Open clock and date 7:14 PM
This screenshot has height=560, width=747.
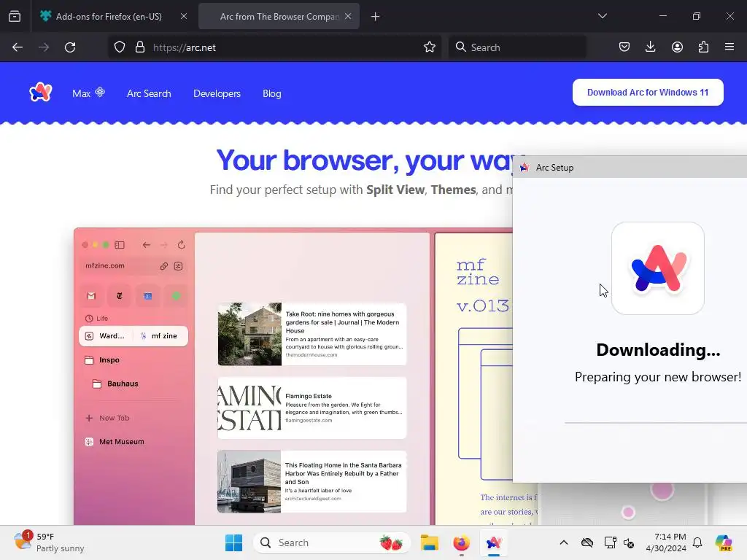[x=666, y=542]
